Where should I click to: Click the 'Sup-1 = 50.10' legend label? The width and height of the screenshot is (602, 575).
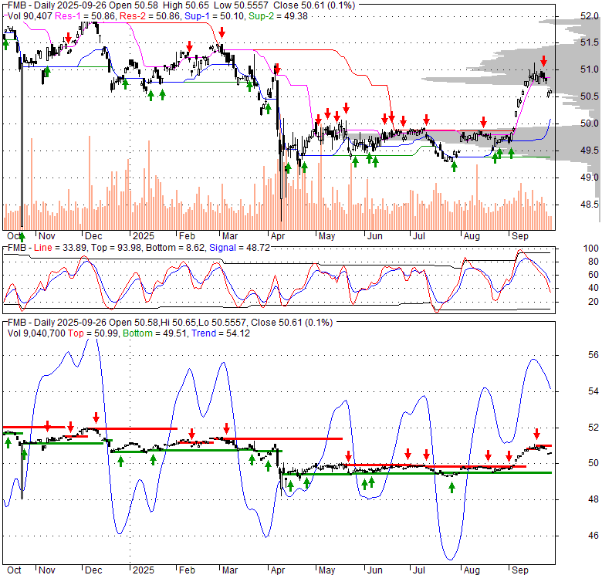click(215, 16)
